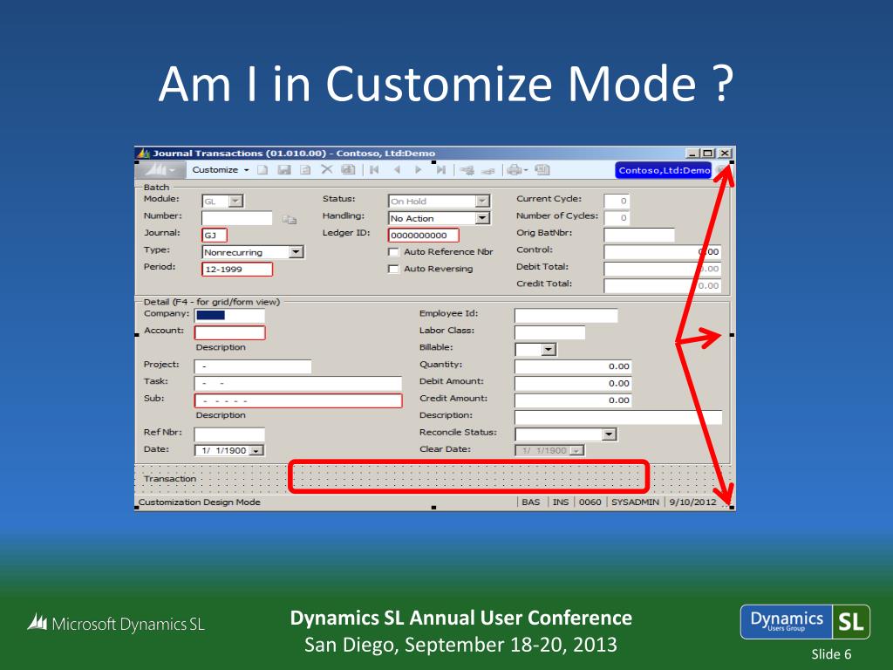
Task: Click the Control amount field
Action: pyautogui.click(x=663, y=252)
